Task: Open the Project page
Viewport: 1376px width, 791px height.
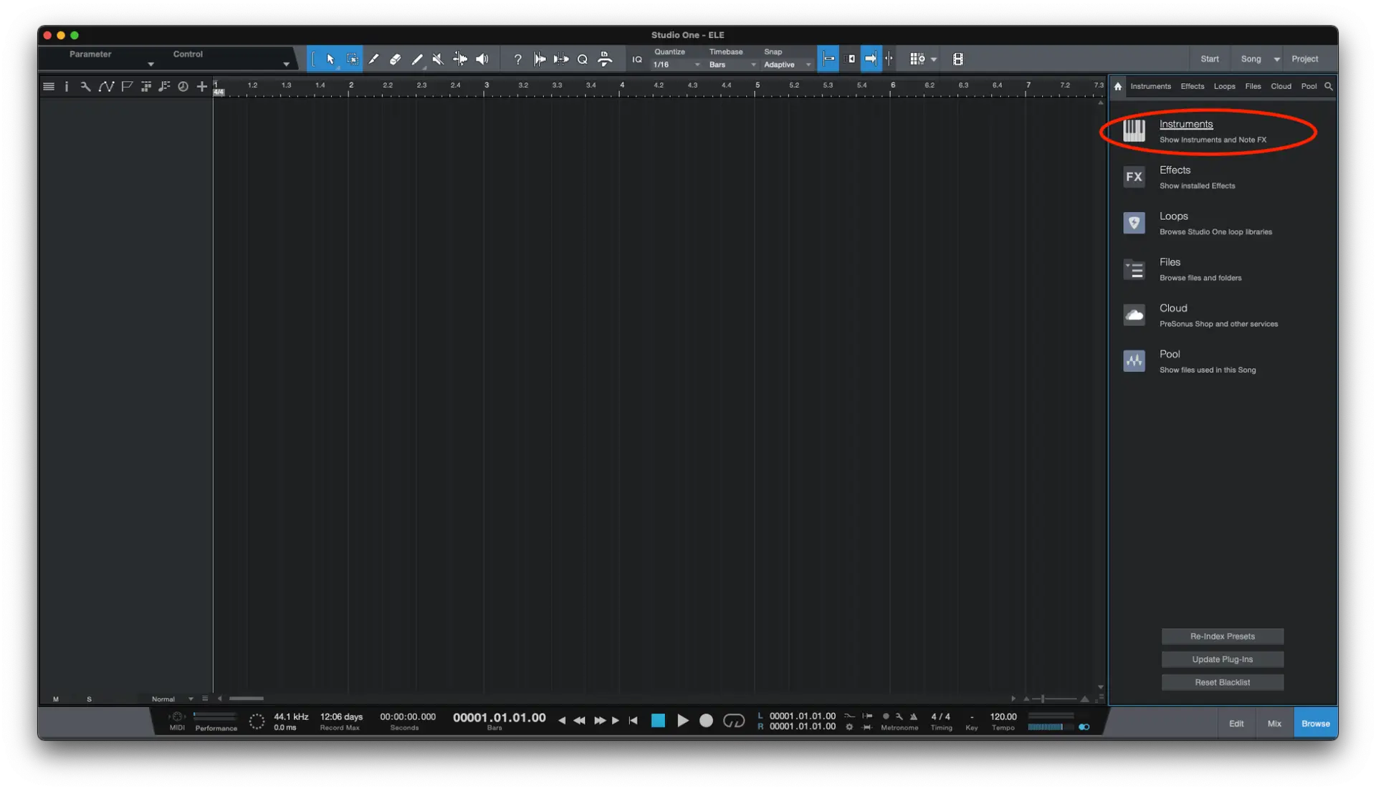Action: (x=1304, y=59)
